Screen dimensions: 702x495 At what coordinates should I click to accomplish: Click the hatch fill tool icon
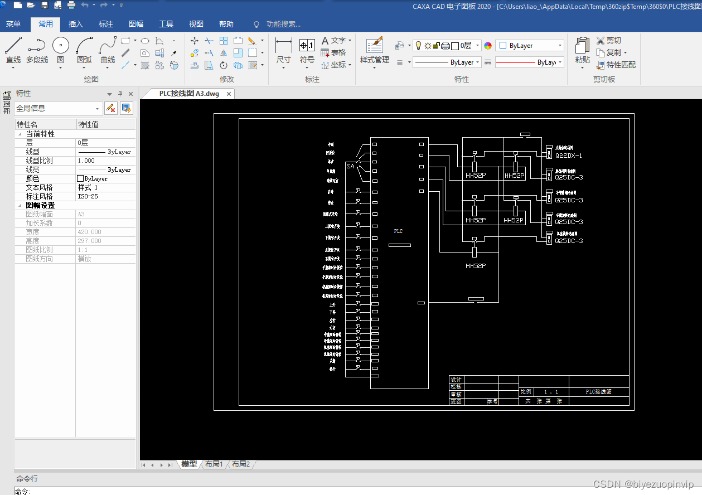click(x=145, y=65)
